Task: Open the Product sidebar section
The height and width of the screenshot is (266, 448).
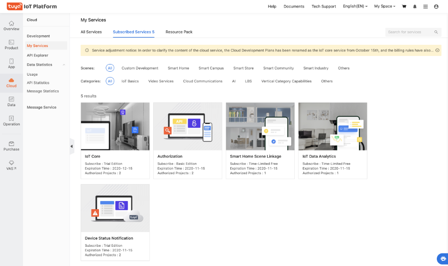Action: pyautogui.click(x=12, y=45)
